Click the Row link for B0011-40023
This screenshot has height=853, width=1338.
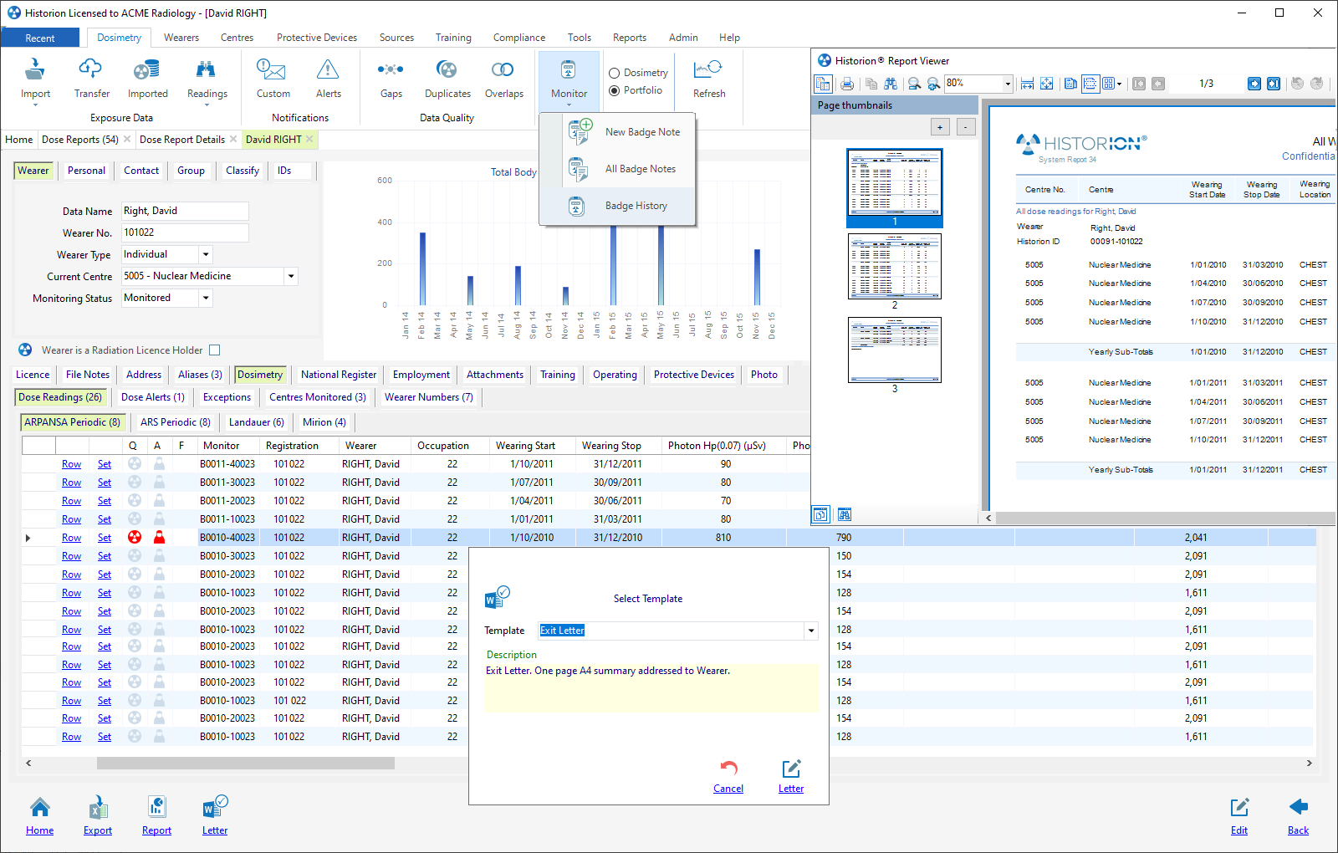click(71, 464)
